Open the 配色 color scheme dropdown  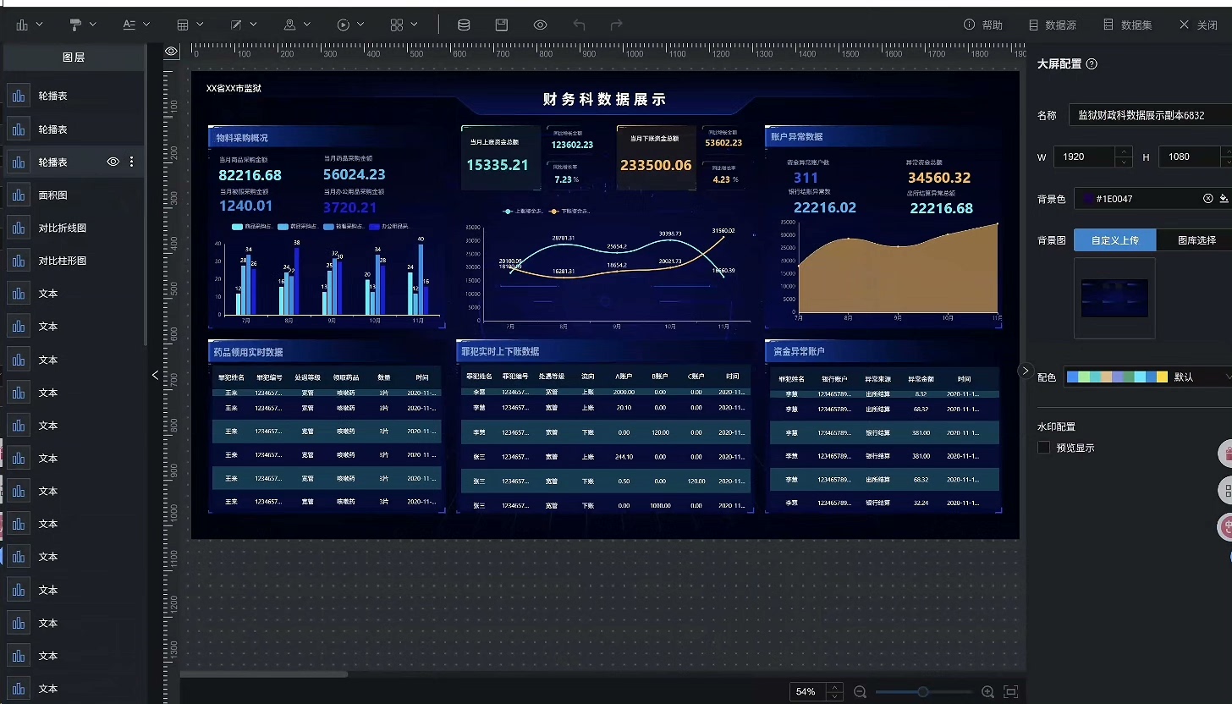(1148, 377)
